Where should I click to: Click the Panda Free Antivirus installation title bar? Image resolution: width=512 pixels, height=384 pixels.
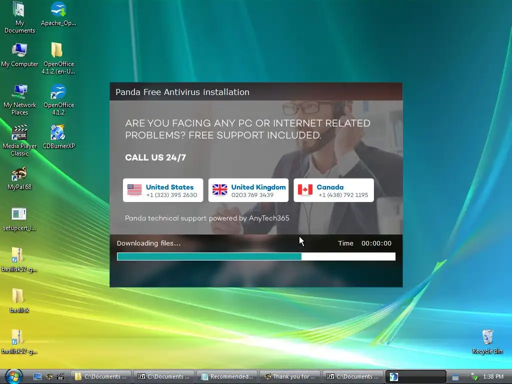click(x=256, y=92)
